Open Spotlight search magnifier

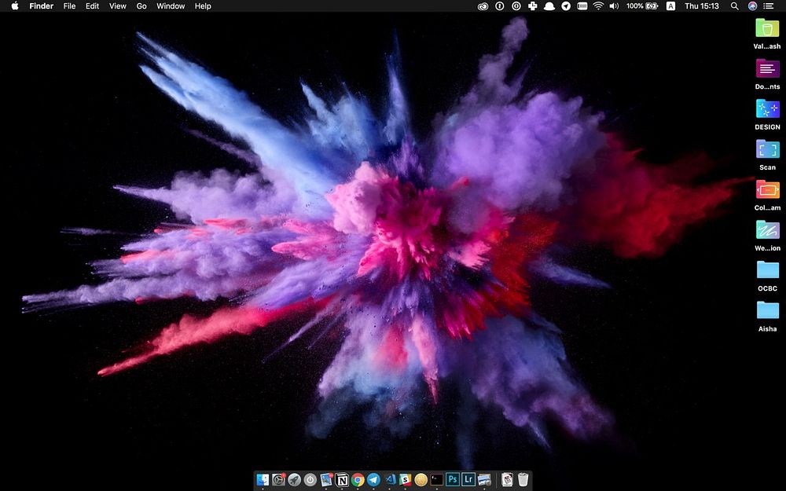734,6
